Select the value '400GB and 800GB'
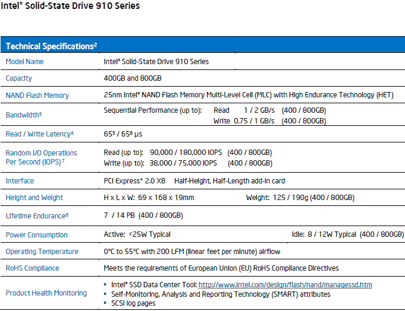The width and height of the screenshot is (405, 311). [x=133, y=78]
